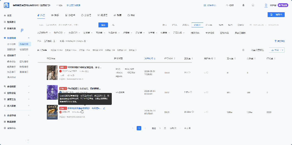Viewport: 292px width, 145px height.
Task: Click the edit pencil beside the third video title
Action: point(104,108)
